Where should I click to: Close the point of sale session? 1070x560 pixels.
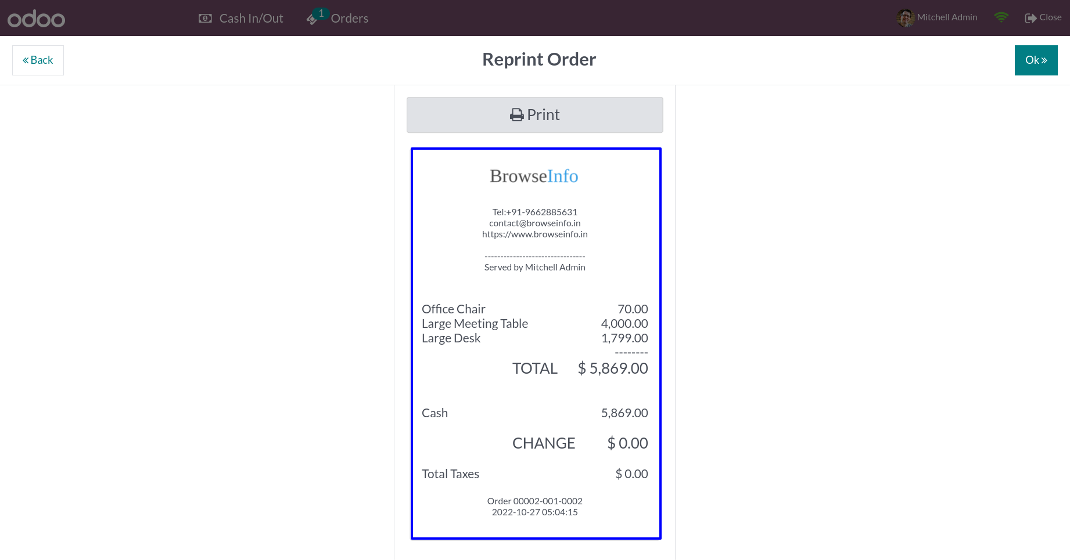1043,17
